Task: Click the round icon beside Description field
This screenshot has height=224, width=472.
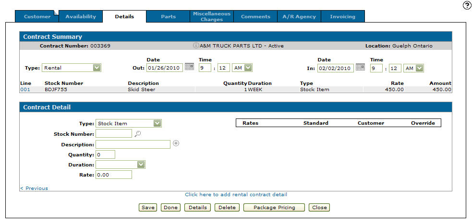Action: (176, 143)
